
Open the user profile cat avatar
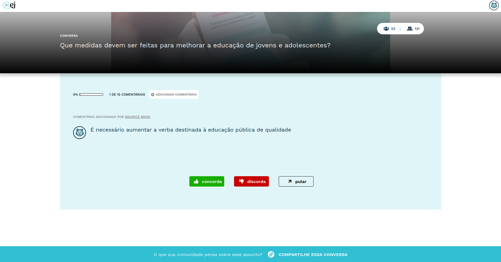coord(494,5)
